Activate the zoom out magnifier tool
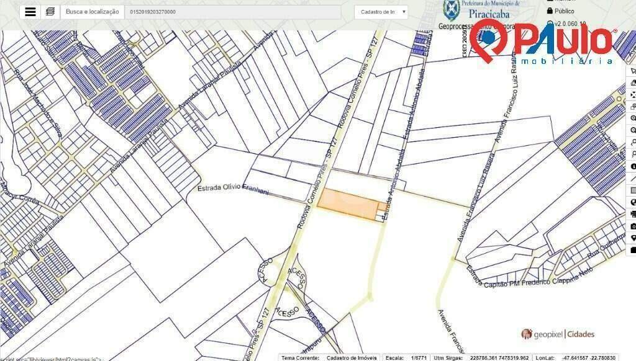This screenshot has width=636, height=361. click(632, 130)
